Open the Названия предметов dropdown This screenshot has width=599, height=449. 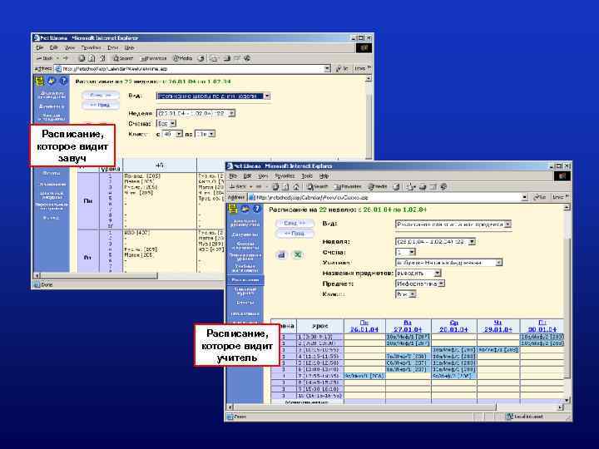[x=438, y=274]
